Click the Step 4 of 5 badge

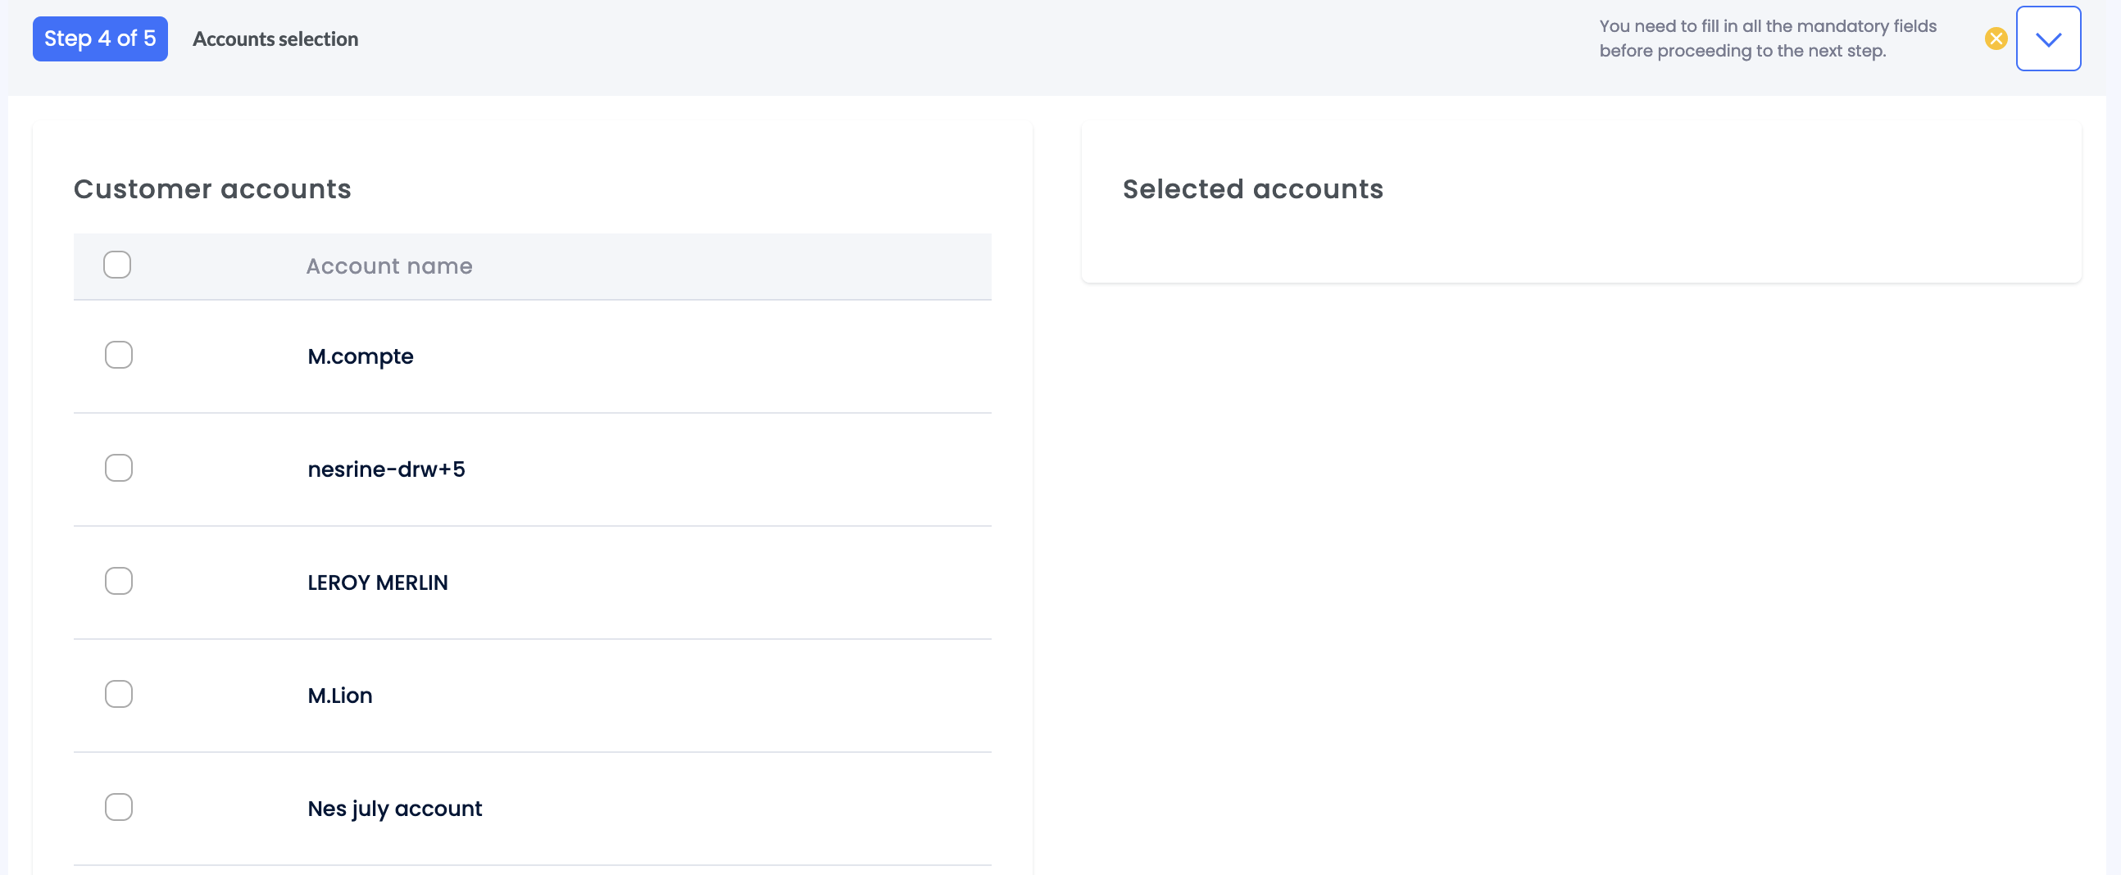coord(100,38)
